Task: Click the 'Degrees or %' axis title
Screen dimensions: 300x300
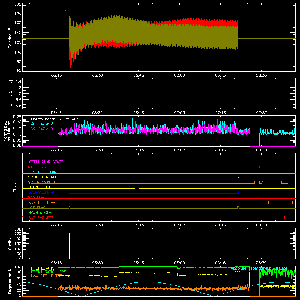Action: point(10,281)
